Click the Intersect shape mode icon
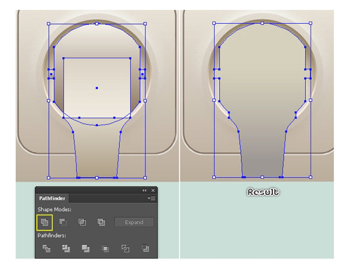This screenshot has height=268, width=349. click(x=82, y=222)
